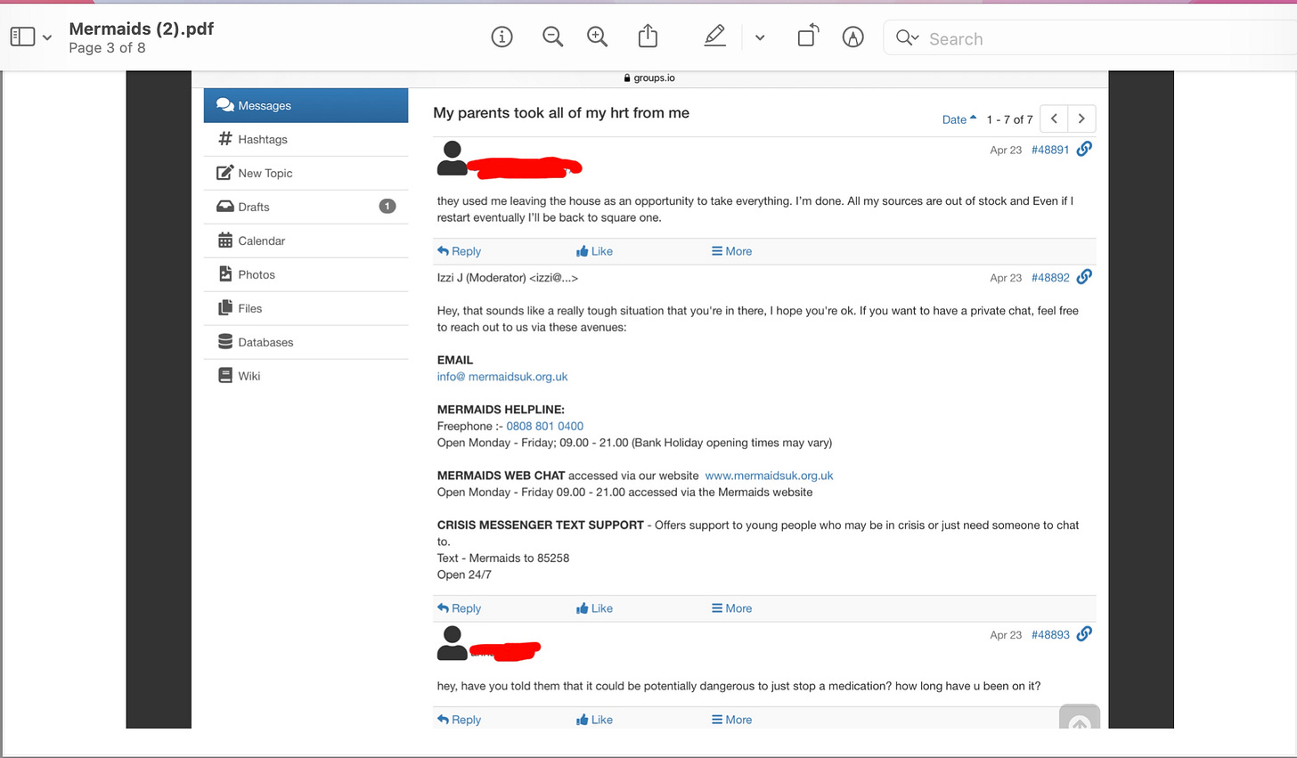
Task: Zoom in with the plus magnifier
Action: pyautogui.click(x=598, y=37)
